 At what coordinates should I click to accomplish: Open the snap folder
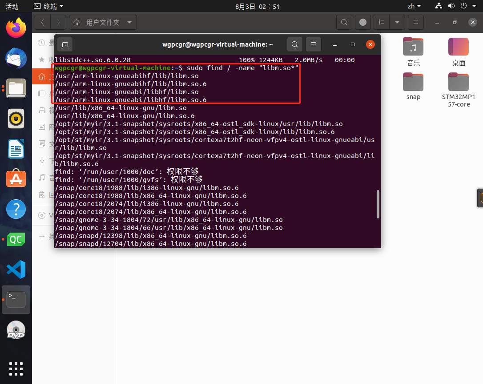413,87
